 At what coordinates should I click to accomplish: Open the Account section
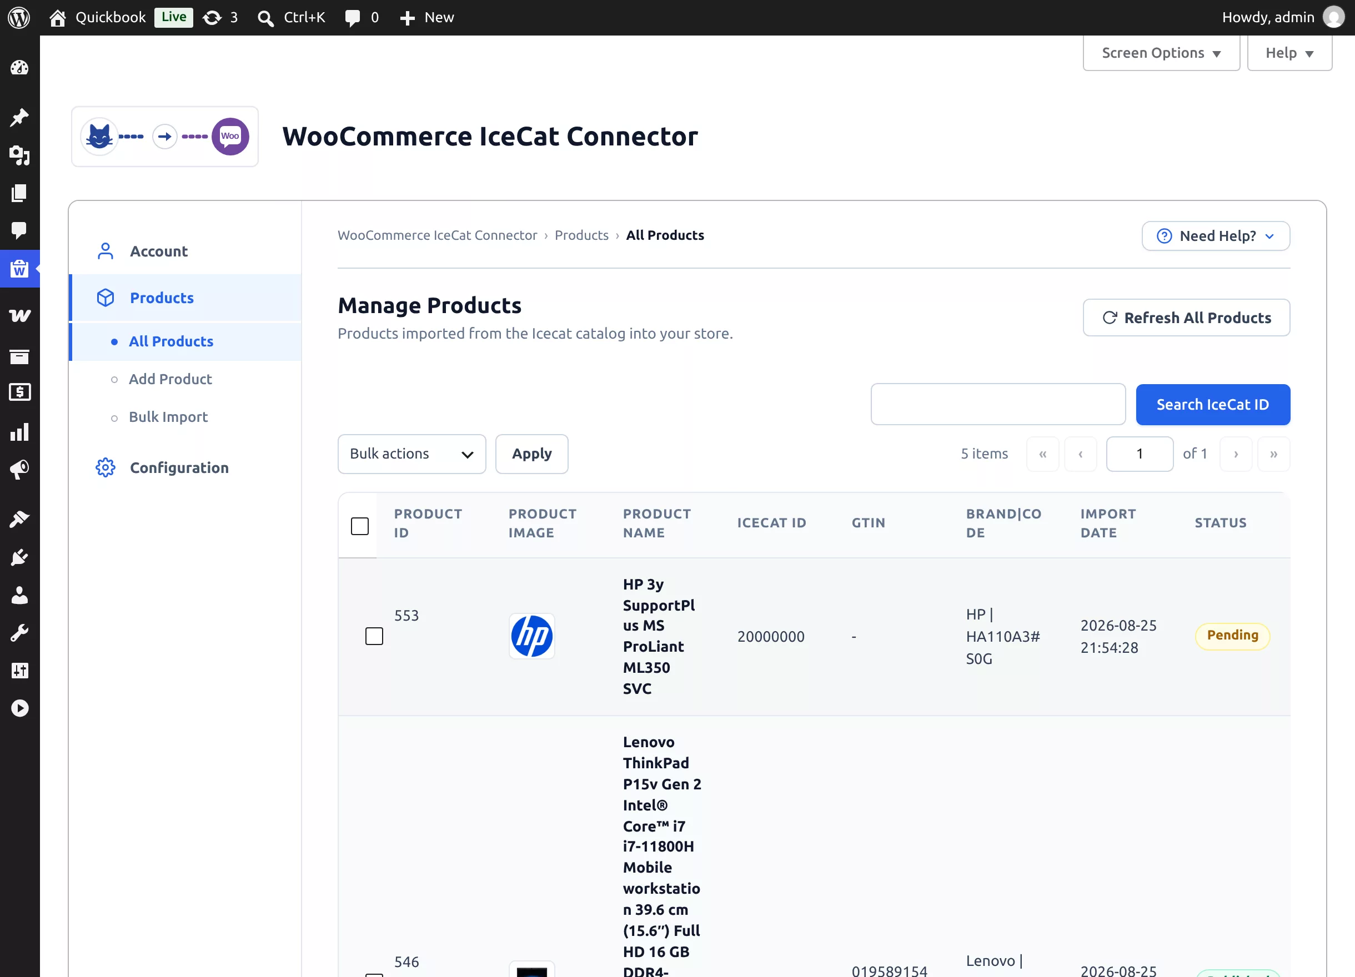(x=185, y=251)
